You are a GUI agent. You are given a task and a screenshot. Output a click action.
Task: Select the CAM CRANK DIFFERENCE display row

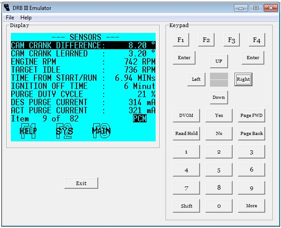83,45
